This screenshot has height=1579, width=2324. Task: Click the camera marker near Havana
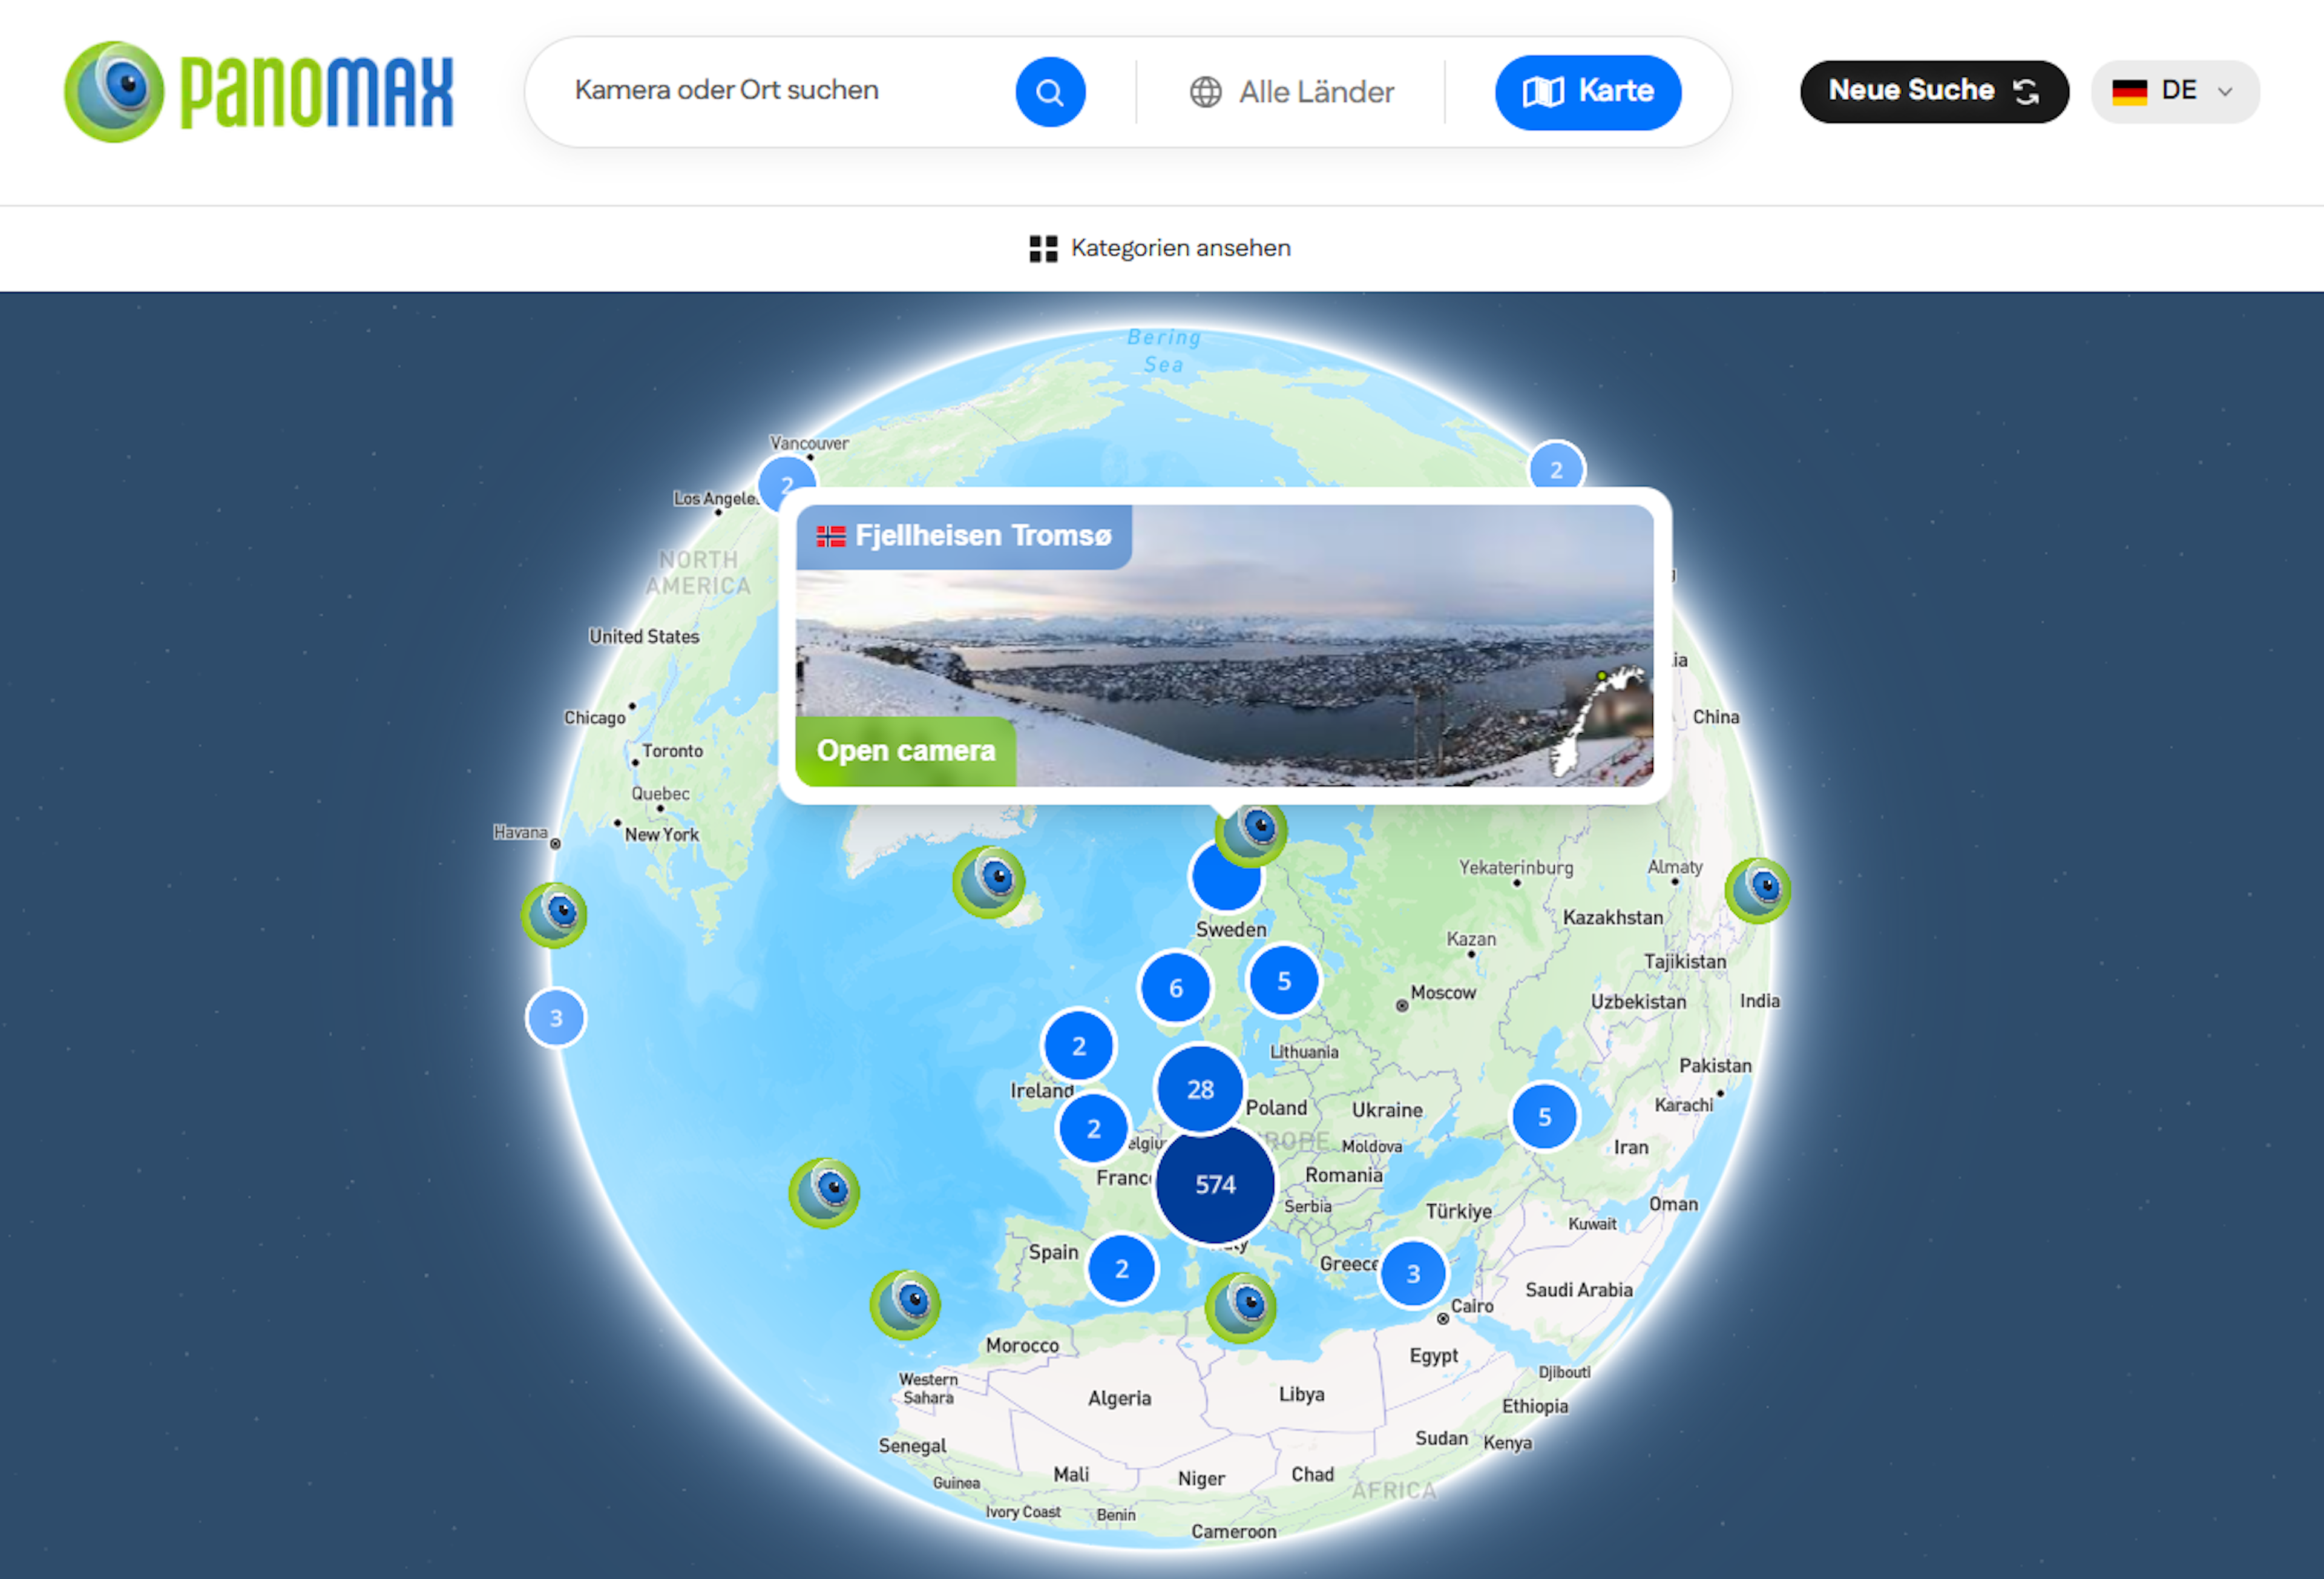tap(553, 914)
